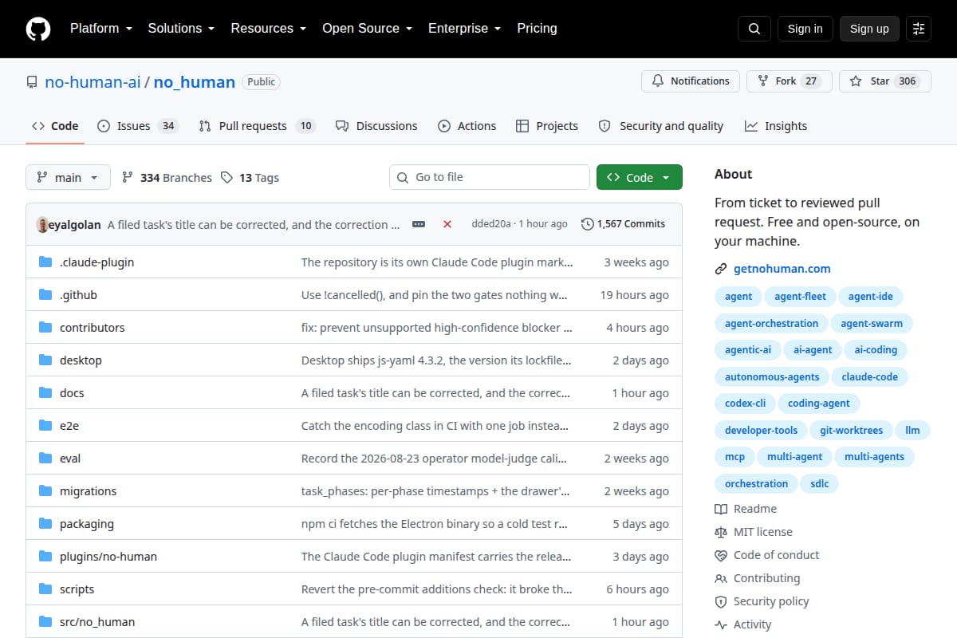This screenshot has width=957, height=638.
Task: Click the contributors folder icon
Action: 45,327
